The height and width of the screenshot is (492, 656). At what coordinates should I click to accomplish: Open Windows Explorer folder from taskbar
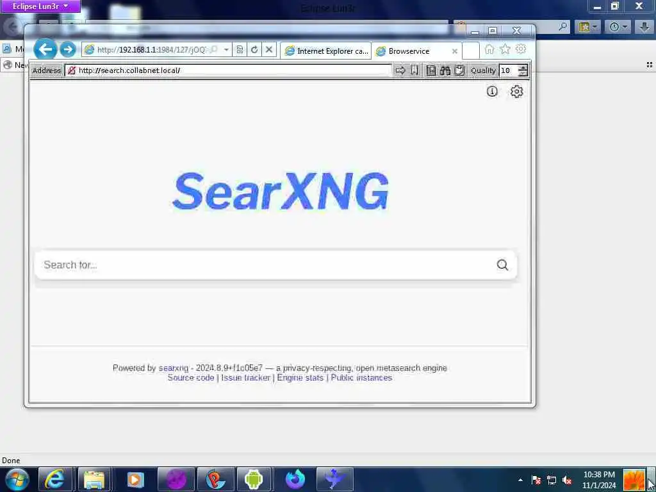point(94,479)
